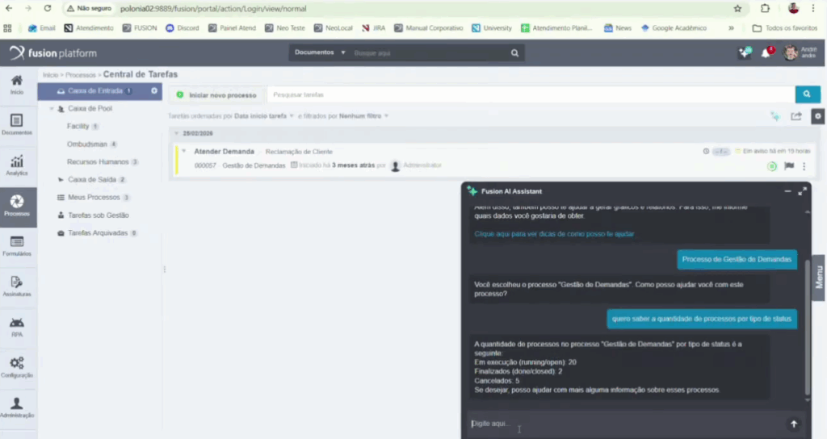Click the notifications bell icon
Image resolution: width=827 pixels, height=439 pixels.
(766, 53)
